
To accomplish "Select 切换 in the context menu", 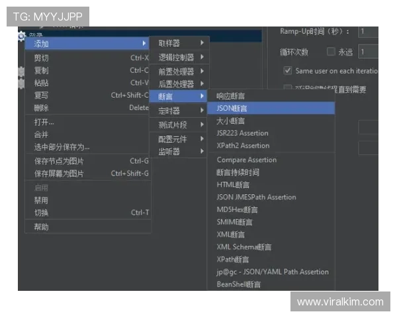I will pyautogui.click(x=87, y=213).
